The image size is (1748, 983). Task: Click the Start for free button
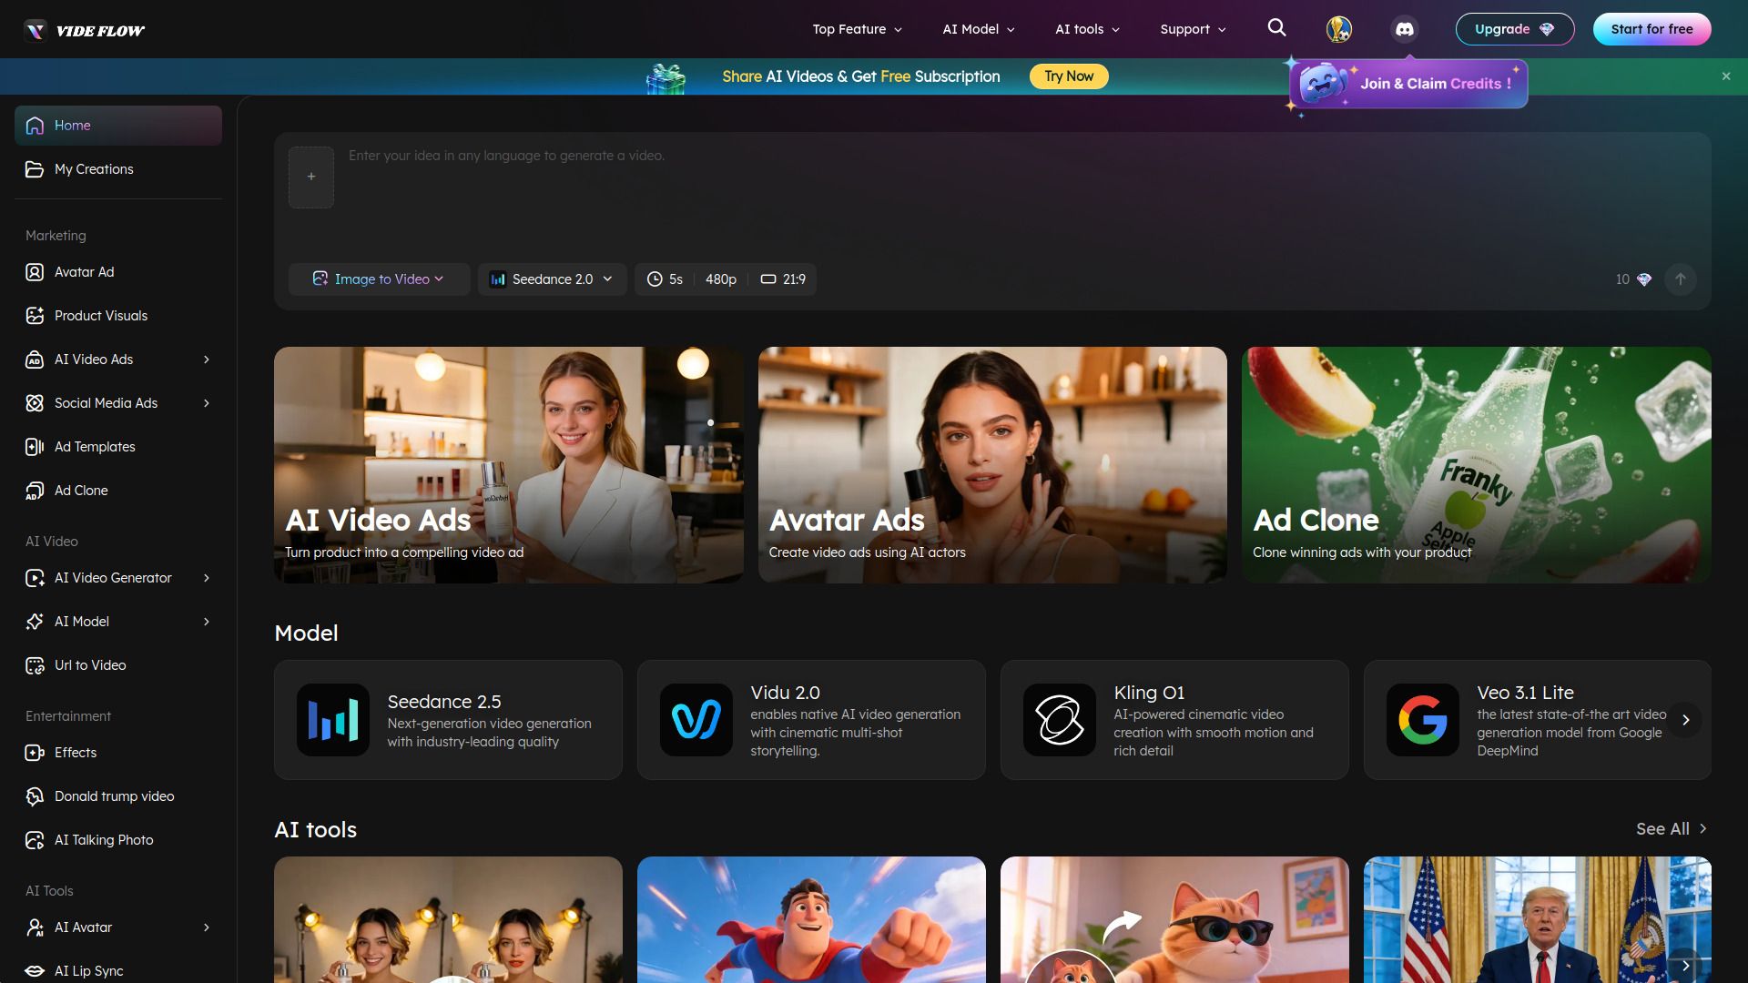(x=1651, y=29)
